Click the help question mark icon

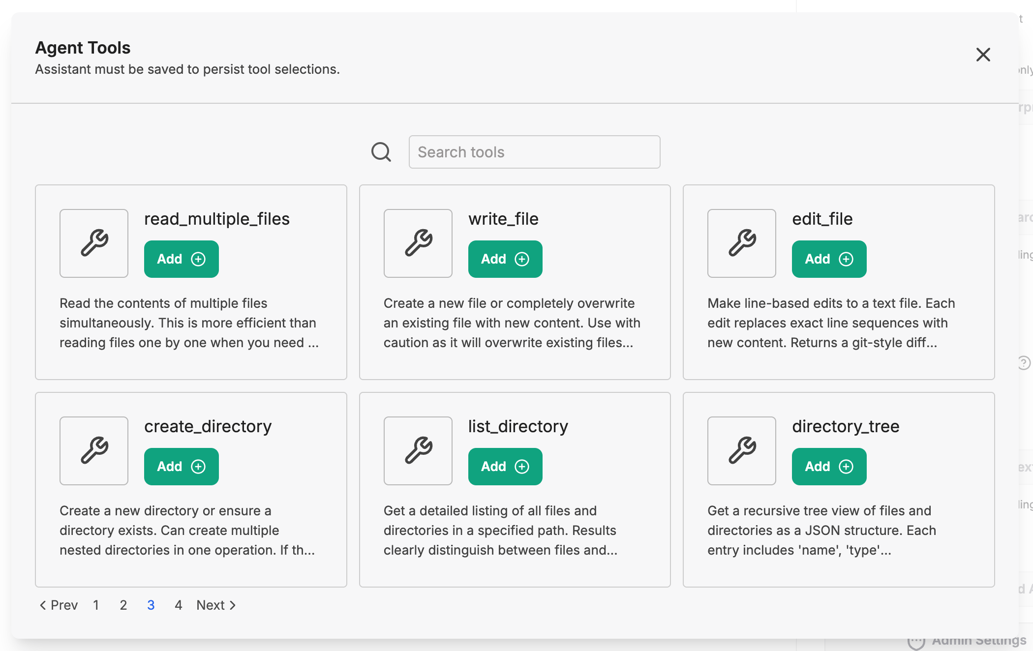[1024, 363]
